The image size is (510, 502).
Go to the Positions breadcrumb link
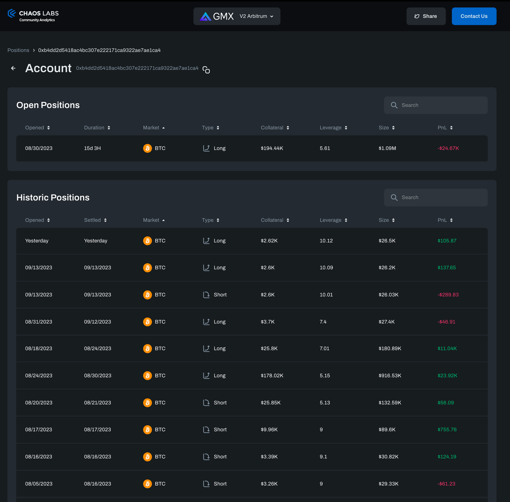[18, 50]
